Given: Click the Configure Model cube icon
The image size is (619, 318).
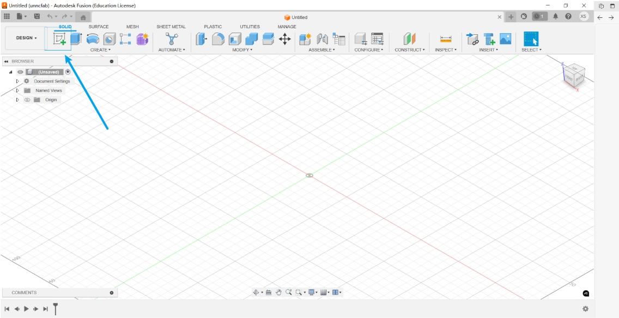Looking at the screenshot, I should 360,39.
